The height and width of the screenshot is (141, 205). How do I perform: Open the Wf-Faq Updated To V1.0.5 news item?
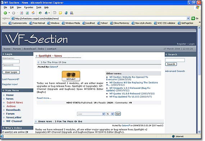(x=131, y=97)
